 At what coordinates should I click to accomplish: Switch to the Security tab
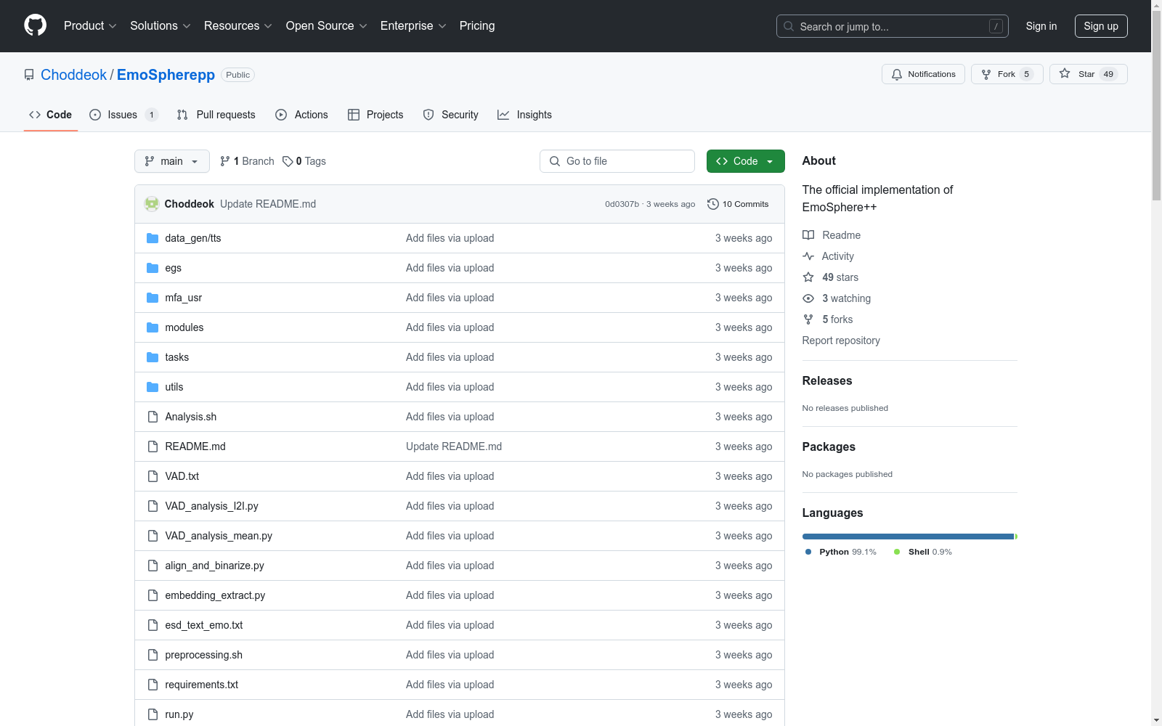click(451, 115)
